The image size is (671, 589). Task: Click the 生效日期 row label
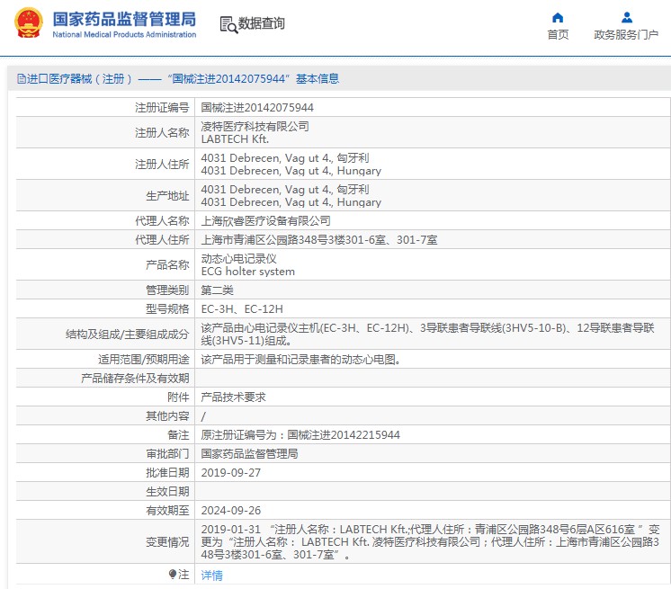coord(167,491)
